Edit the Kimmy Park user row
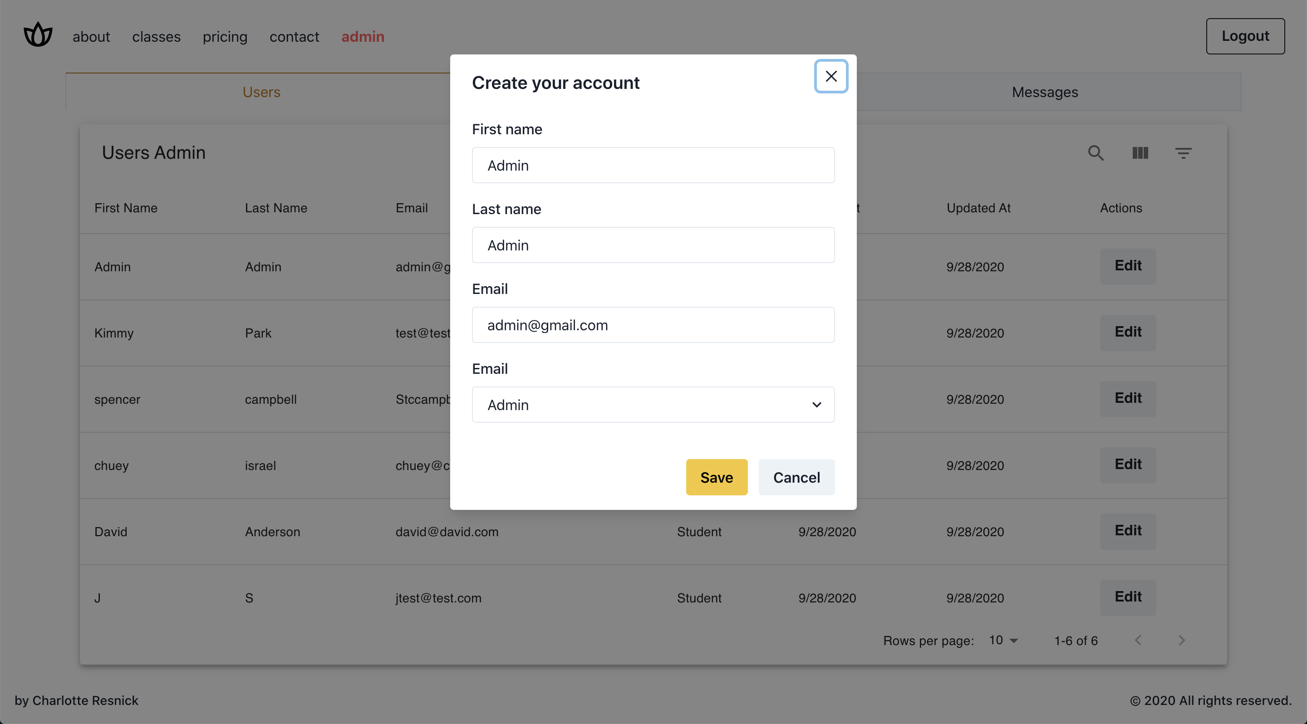 (x=1128, y=333)
